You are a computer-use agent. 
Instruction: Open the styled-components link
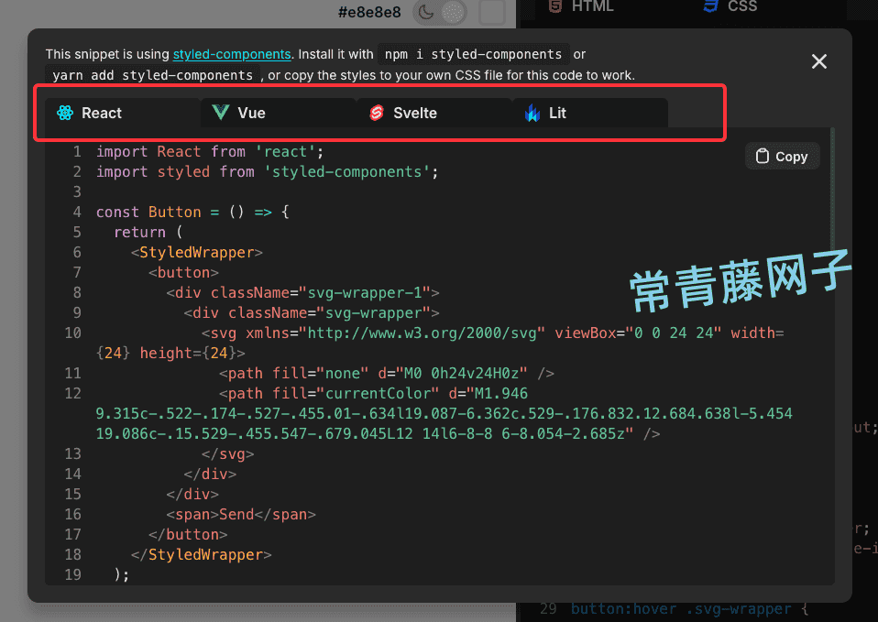pos(232,54)
